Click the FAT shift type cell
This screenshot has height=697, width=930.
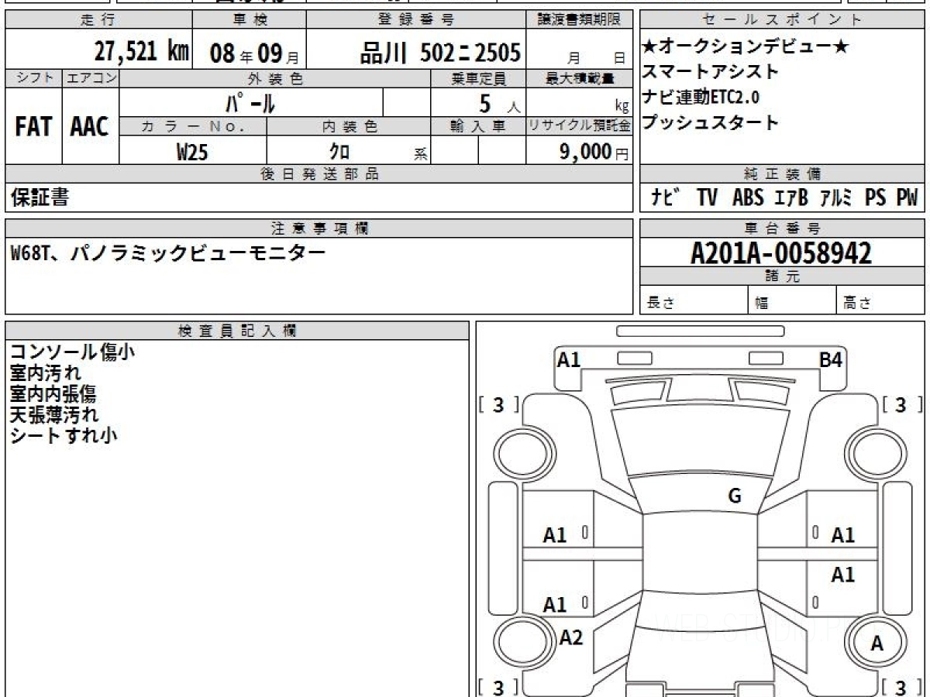point(33,128)
